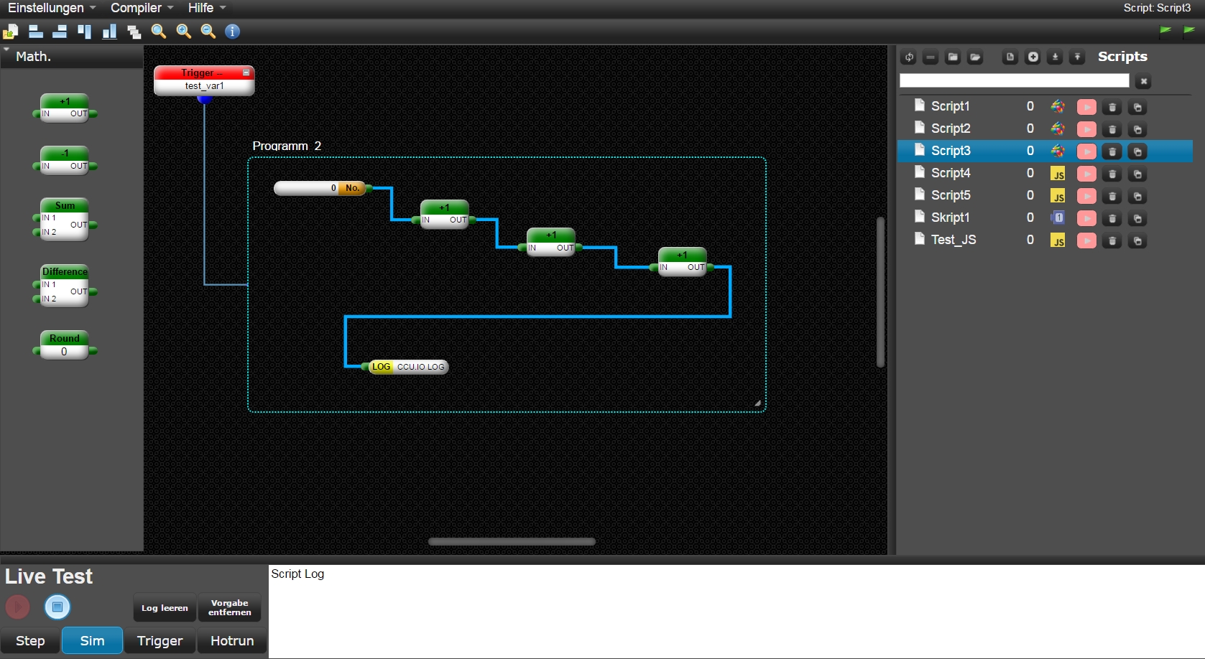Click the align top toolbar icon
Viewport: 1205px width, 659px height.
[85, 32]
